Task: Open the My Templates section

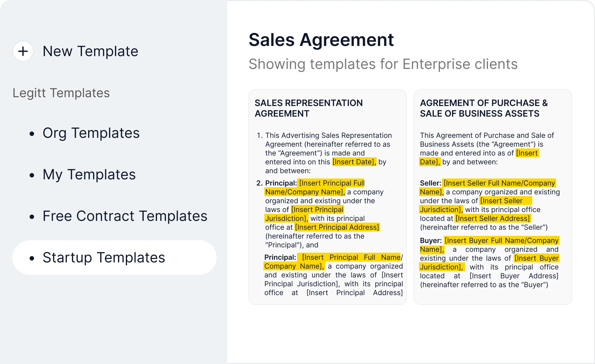Action: click(89, 175)
